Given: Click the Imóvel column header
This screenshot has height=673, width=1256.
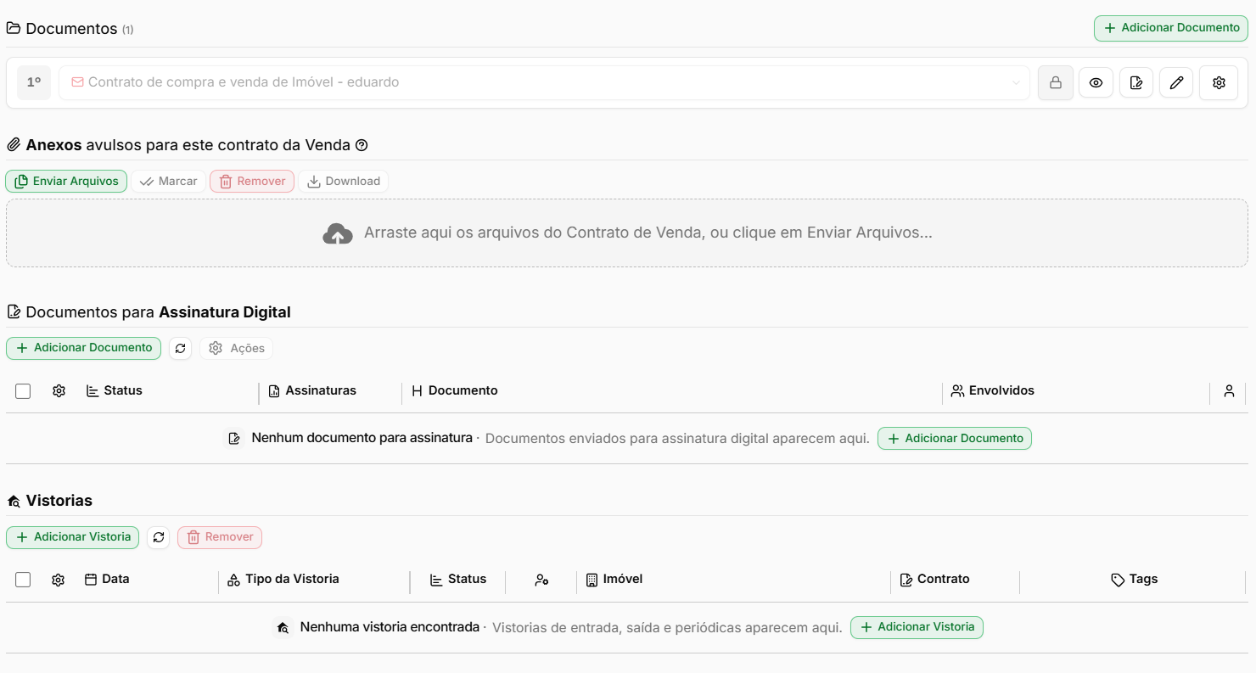Looking at the screenshot, I should (x=614, y=580).
